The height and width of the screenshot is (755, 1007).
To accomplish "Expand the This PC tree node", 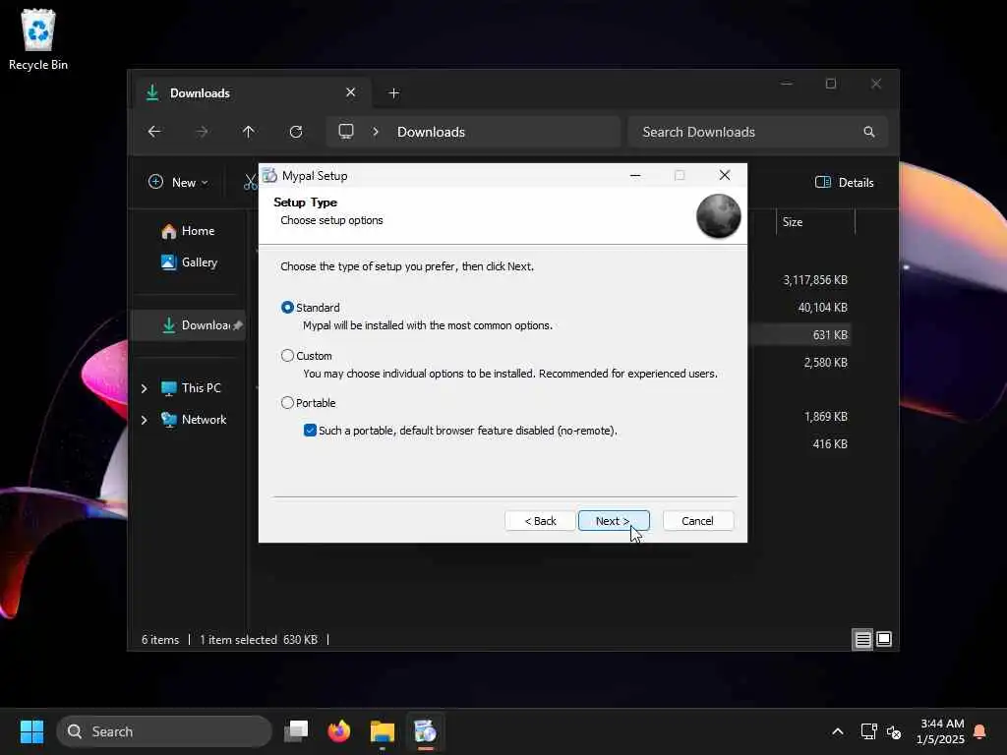I will tap(145, 388).
